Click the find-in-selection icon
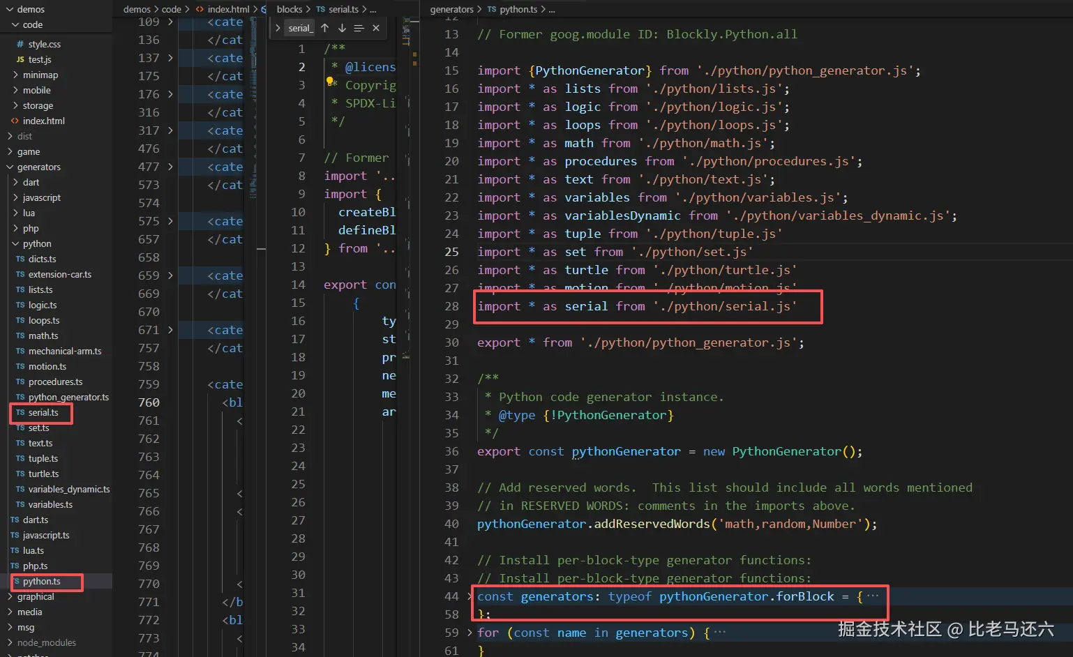Image resolution: width=1073 pixels, height=657 pixels. [359, 28]
